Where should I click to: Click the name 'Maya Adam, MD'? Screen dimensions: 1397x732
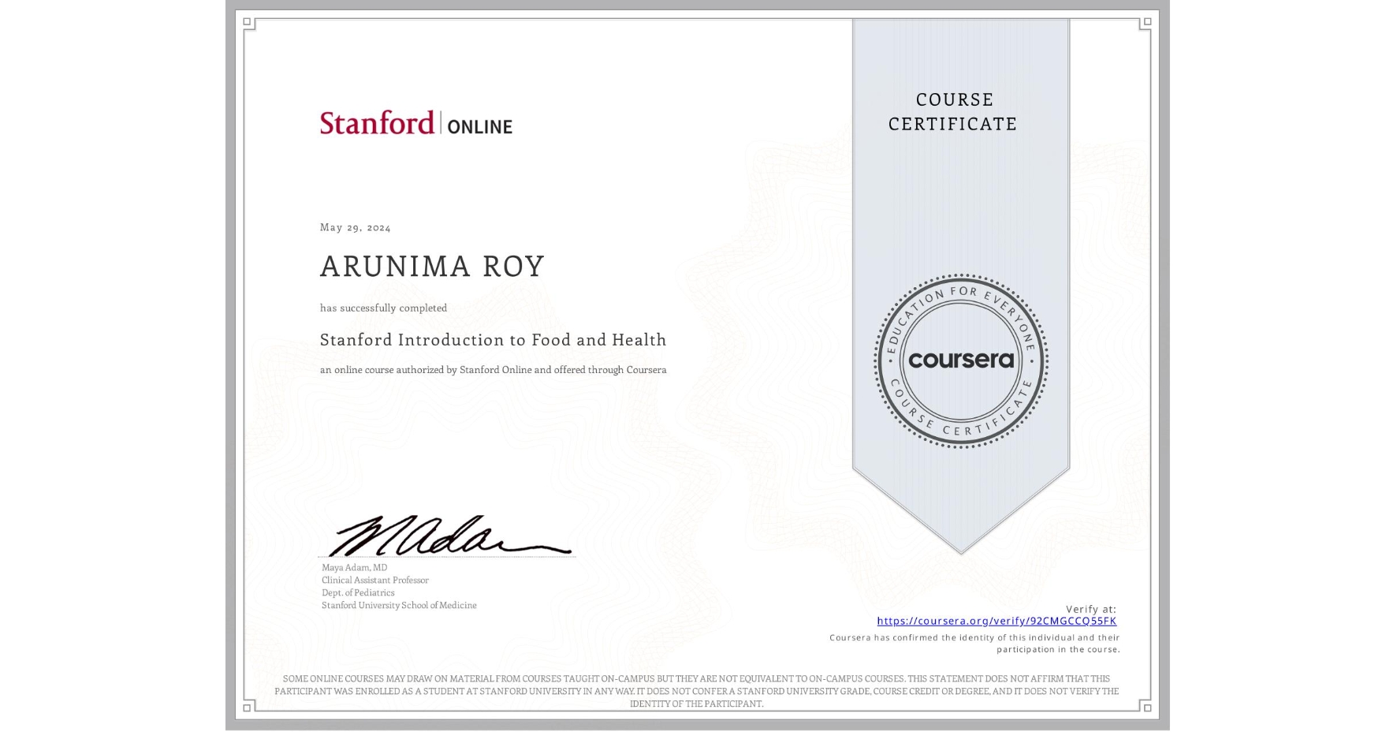coord(354,567)
